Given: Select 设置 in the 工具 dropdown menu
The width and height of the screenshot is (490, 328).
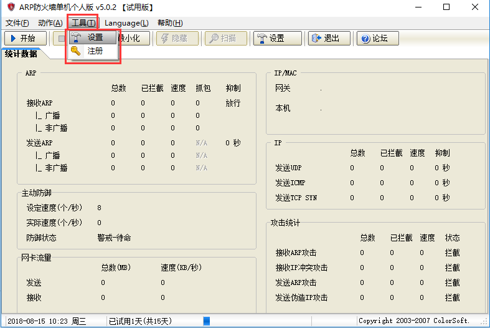Looking at the screenshot, I should click(x=93, y=37).
